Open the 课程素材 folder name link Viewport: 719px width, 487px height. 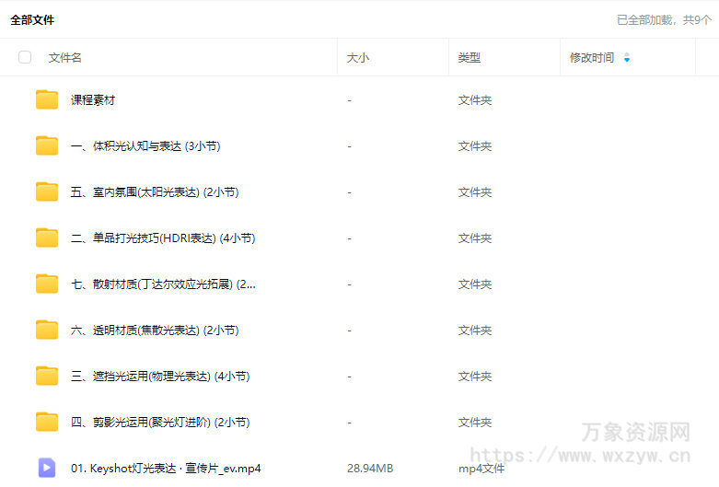click(93, 99)
